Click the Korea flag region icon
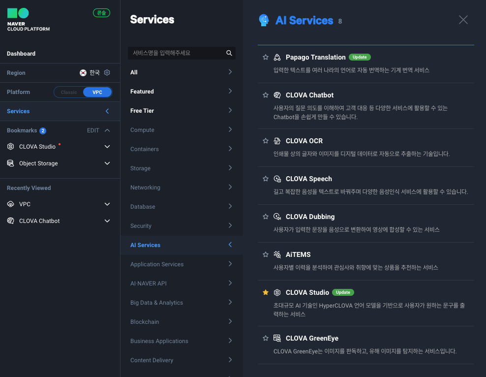Image resolution: width=486 pixels, height=377 pixels. tap(83, 73)
